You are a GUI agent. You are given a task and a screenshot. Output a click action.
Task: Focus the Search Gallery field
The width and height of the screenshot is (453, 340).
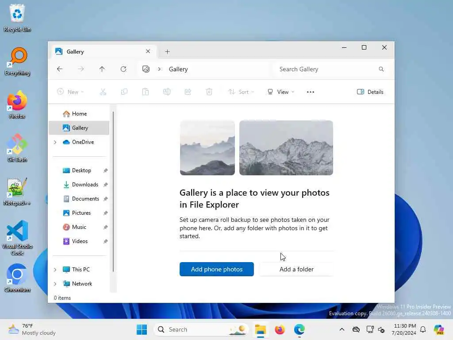click(330, 69)
